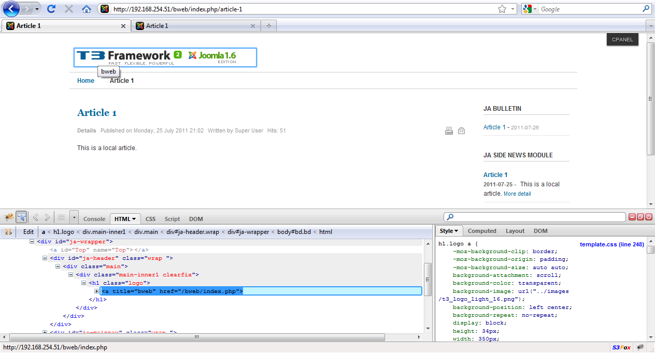
Task: Click the CPANEL button on the page
Action: point(622,39)
